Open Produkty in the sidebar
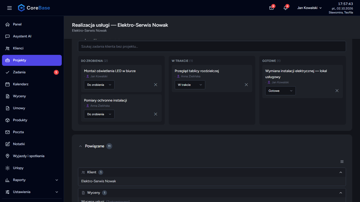Viewport: 360px width, 202px height. (x=32, y=120)
